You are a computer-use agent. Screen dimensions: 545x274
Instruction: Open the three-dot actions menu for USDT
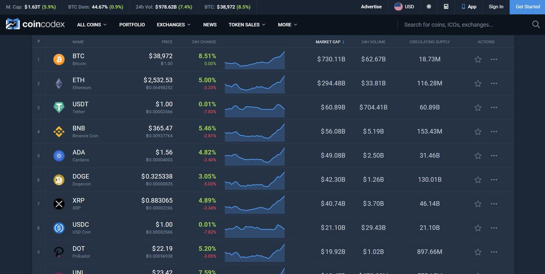click(x=494, y=108)
